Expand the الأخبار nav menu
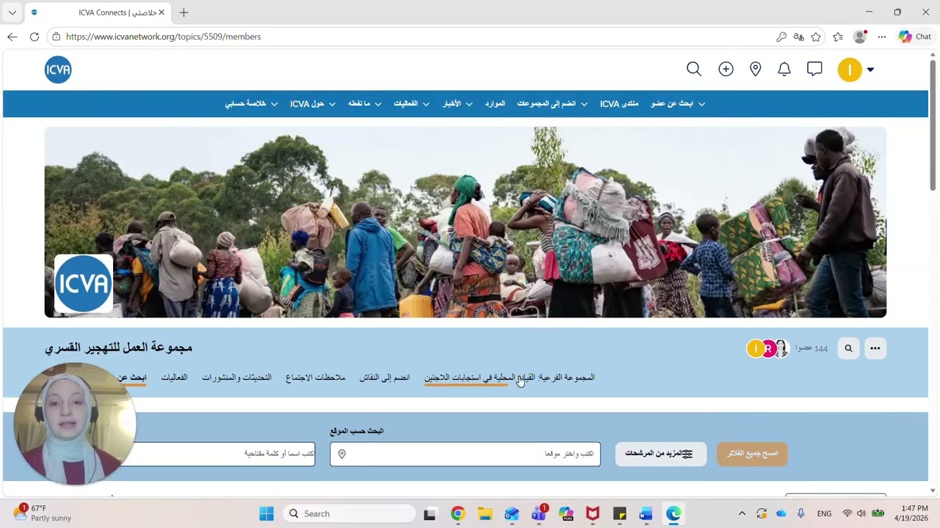The width and height of the screenshot is (940, 528). [x=458, y=104]
